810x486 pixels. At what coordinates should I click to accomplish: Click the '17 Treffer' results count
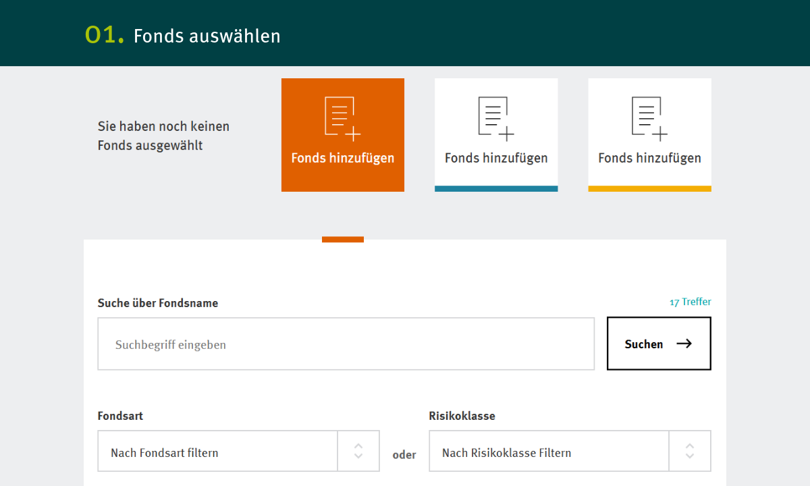[690, 302]
